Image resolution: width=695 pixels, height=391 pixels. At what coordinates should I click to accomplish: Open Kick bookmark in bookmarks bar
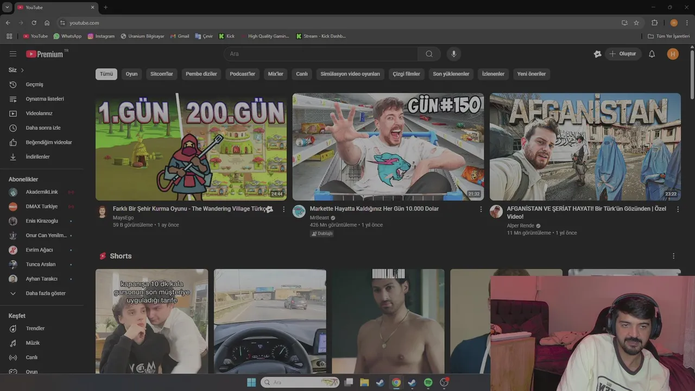coord(227,36)
